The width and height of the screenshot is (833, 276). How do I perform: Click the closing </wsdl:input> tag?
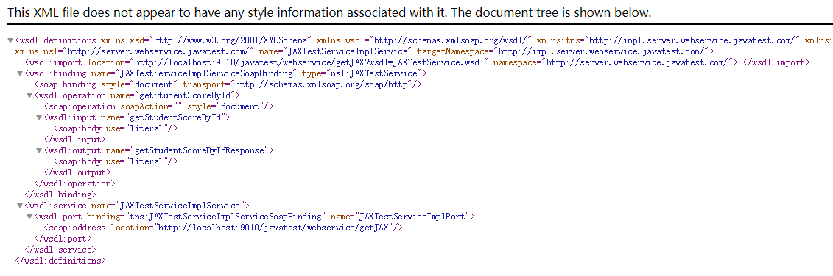(x=74, y=139)
